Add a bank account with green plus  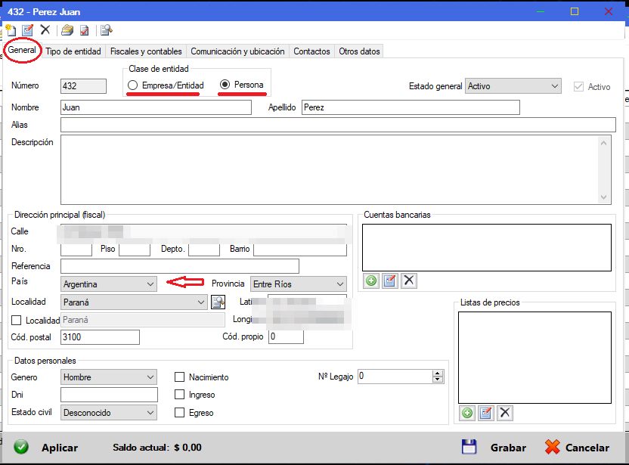pyautogui.click(x=371, y=281)
